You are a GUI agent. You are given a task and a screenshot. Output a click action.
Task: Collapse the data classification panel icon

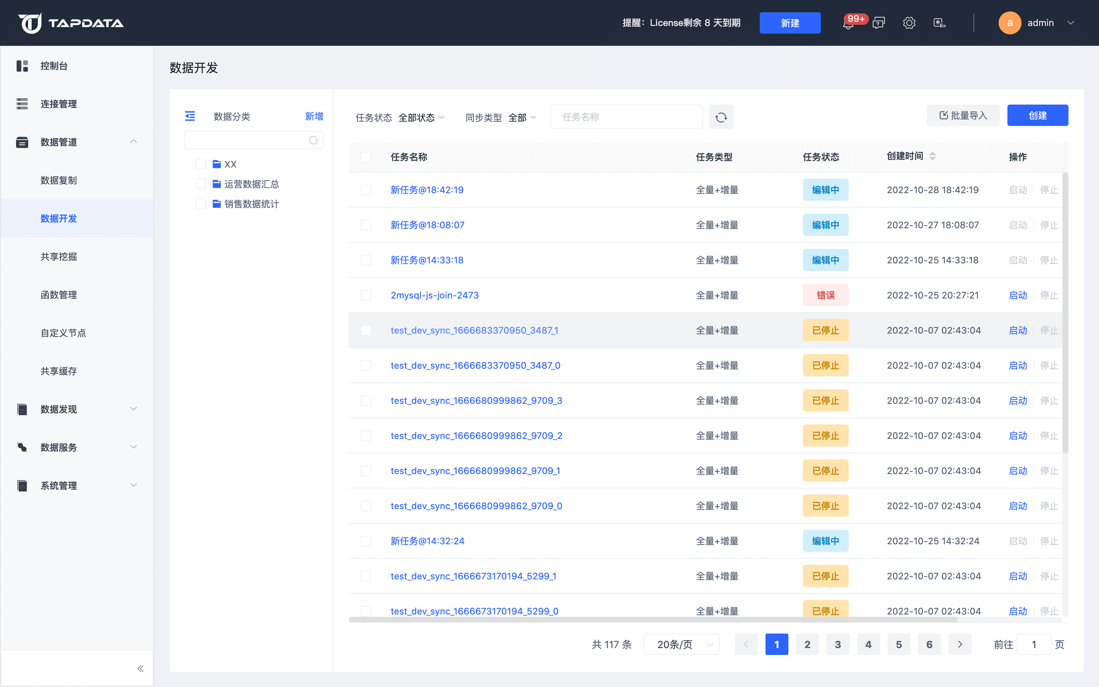[190, 116]
